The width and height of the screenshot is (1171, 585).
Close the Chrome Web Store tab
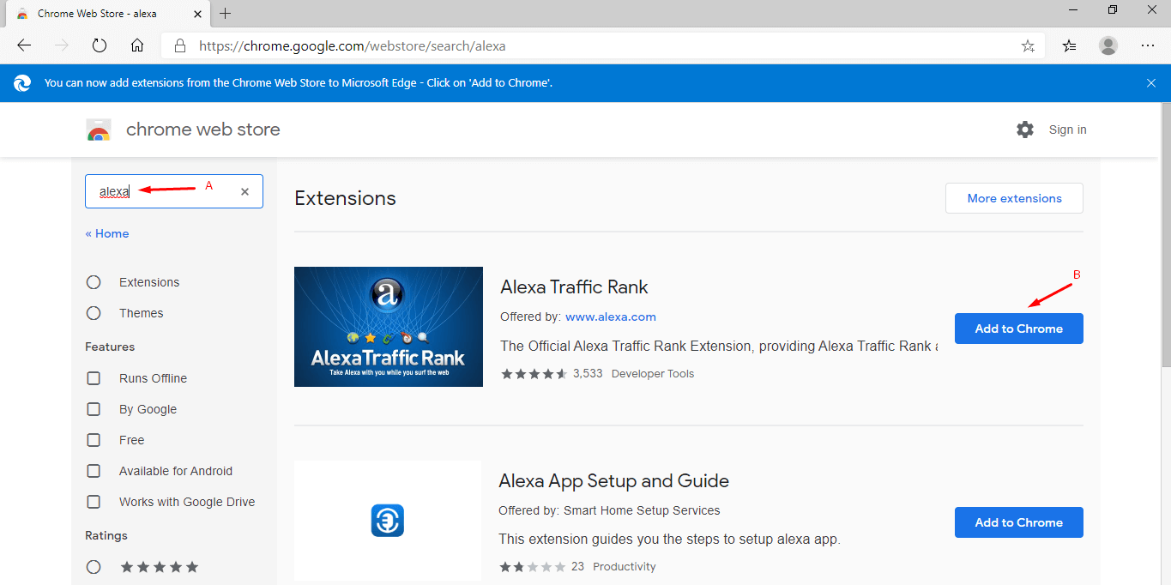coord(196,14)
